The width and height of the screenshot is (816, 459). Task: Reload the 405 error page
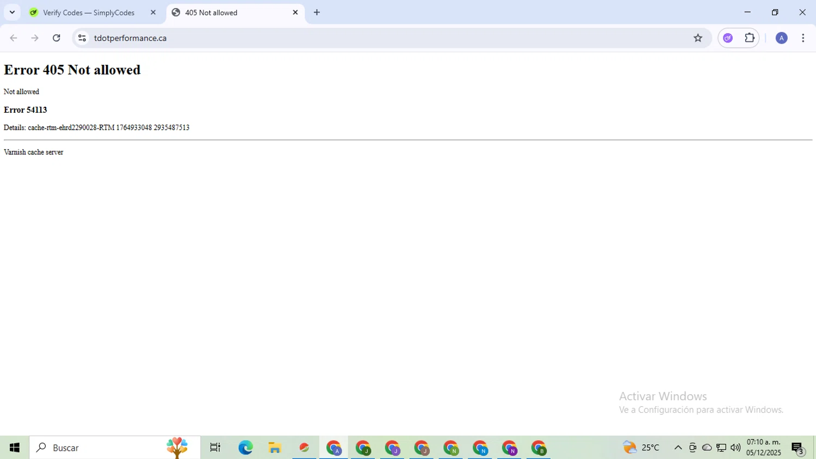57,38
